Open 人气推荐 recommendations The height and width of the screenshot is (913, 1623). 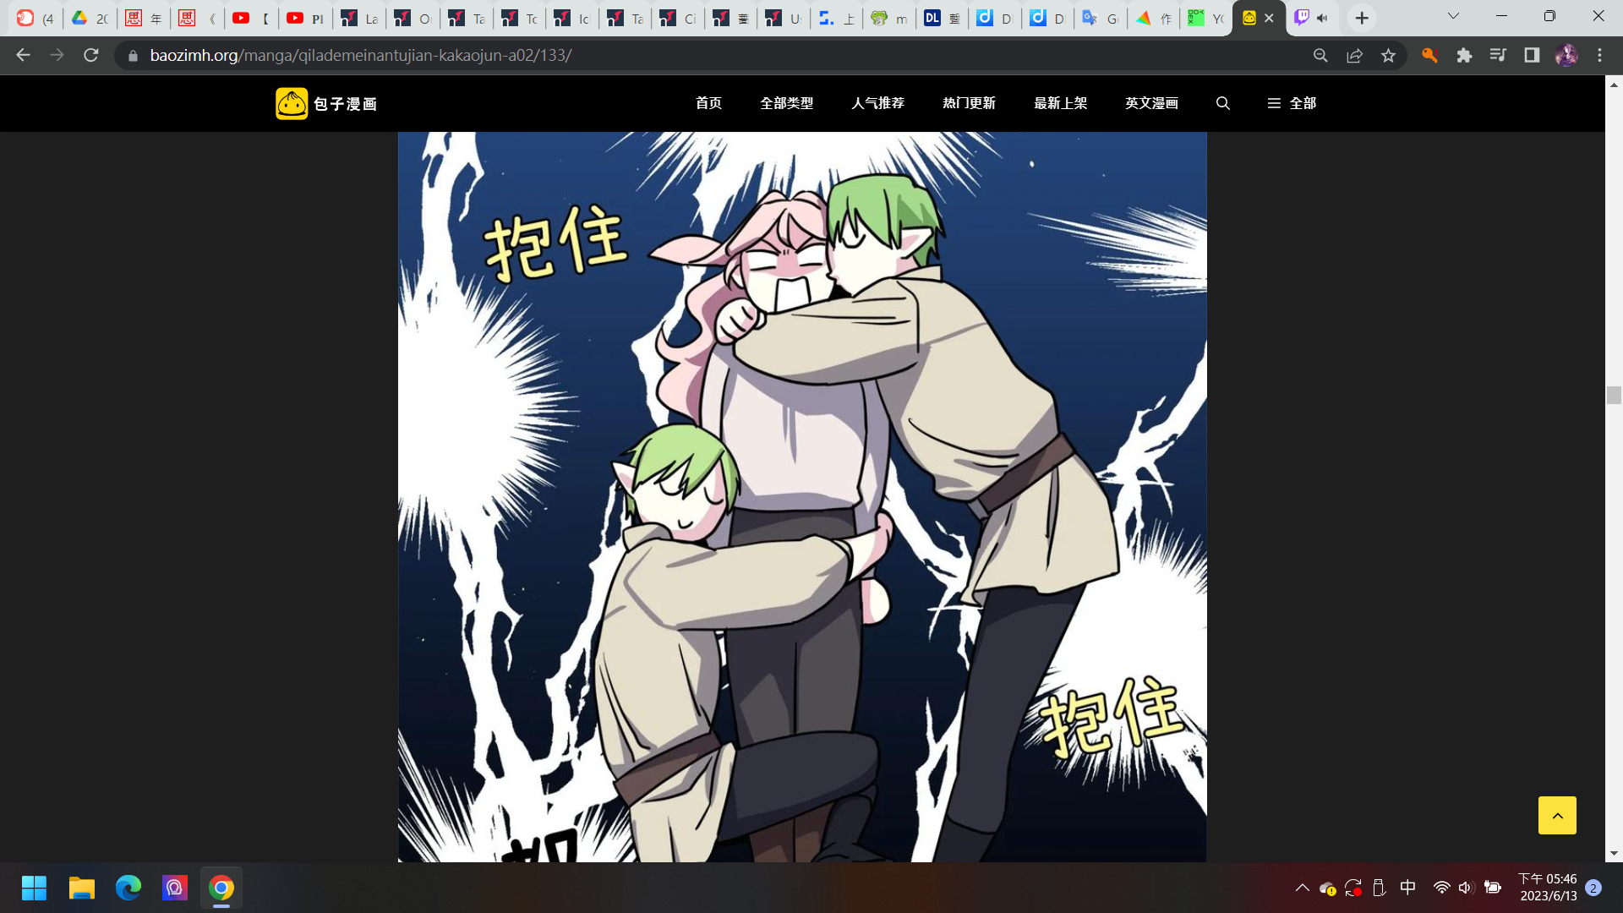(877, 103)
